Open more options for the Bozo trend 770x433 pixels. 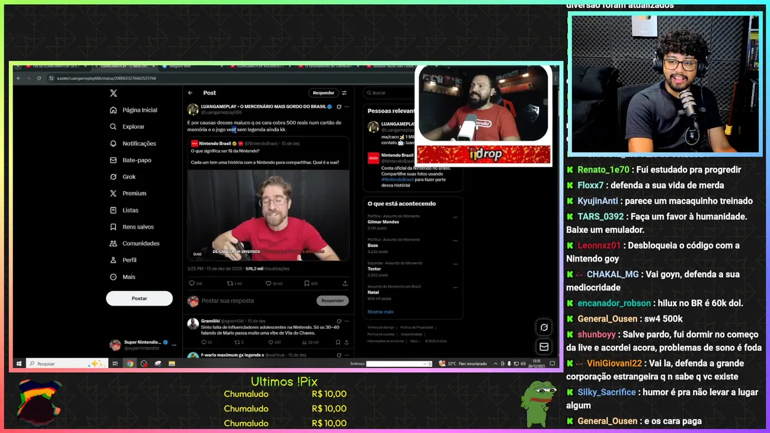click(455, 241)
